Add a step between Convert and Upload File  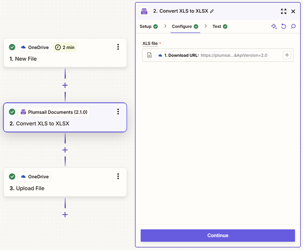[65, 150]
